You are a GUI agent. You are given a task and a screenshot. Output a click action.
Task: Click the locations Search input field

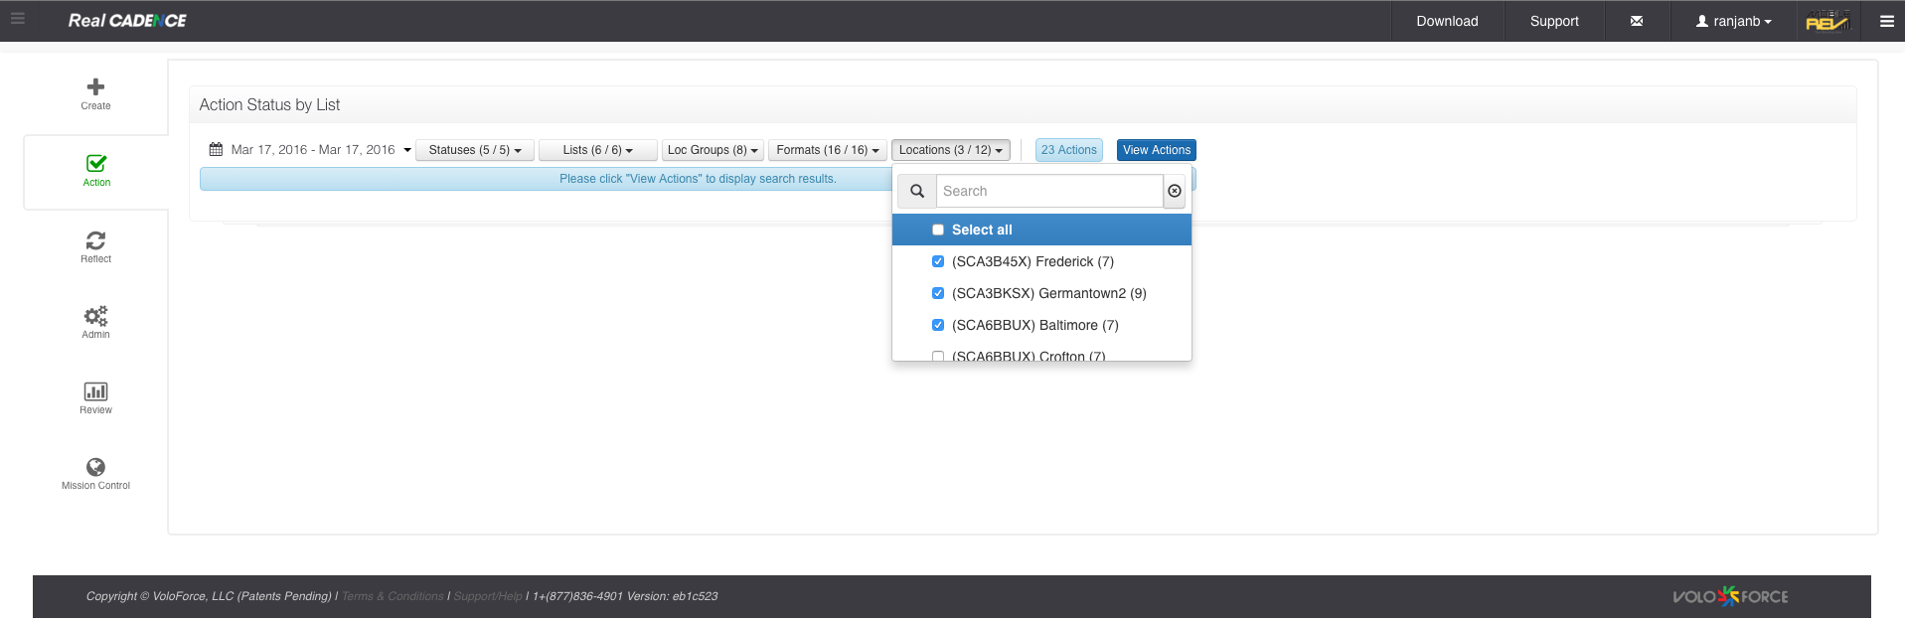[1048, 191]
